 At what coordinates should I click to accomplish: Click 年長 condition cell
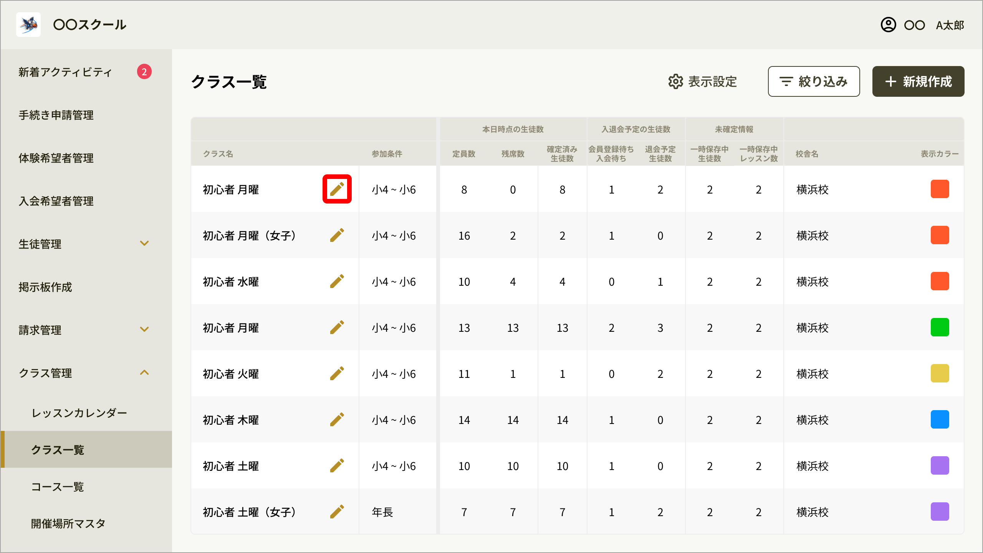point(382,512)
